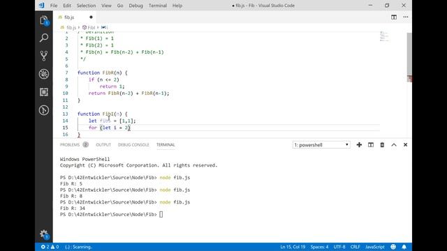Change the CRLF line ending setting
Viewport: 447px width, 251px height.
tap(356, 247)
